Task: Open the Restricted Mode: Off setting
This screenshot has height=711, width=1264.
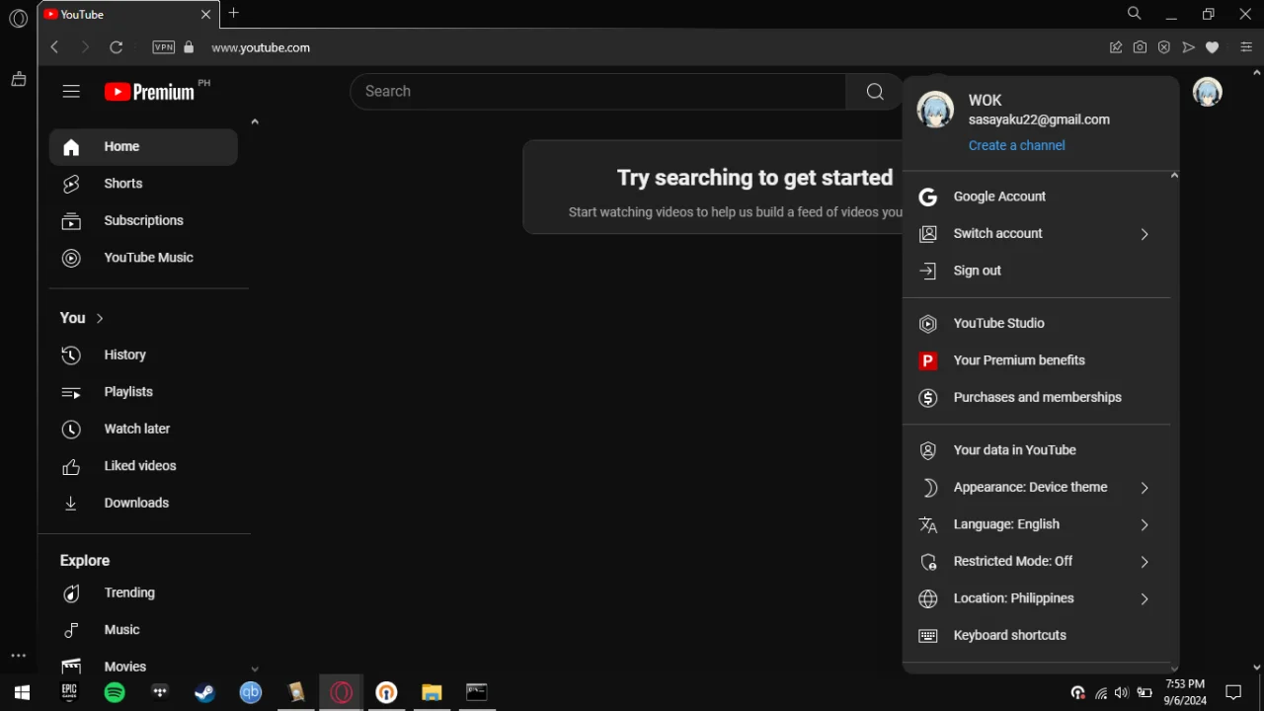Action: 1036,562
